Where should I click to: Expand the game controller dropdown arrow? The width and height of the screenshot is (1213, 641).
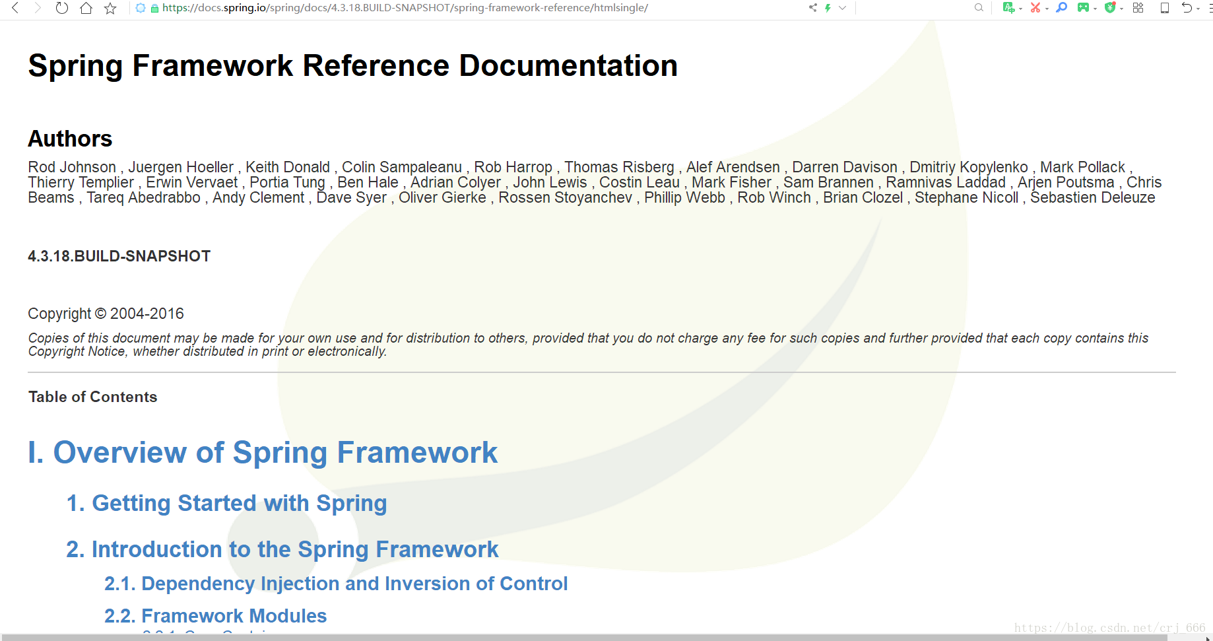tap(1095, 9)
